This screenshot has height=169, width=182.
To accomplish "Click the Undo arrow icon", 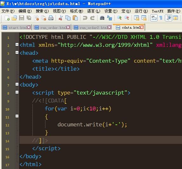I will [85, 18].
